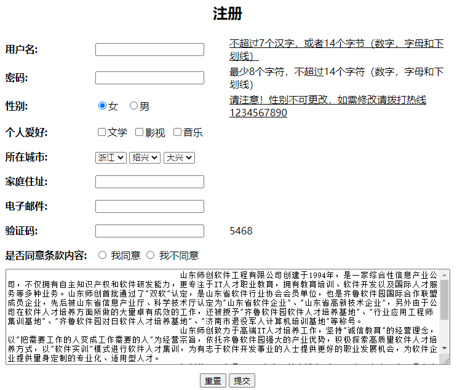Click the verification code text 5468
The height and width of the screenshot is (390, 457).
pyautogui.click(x=241, y=231)
